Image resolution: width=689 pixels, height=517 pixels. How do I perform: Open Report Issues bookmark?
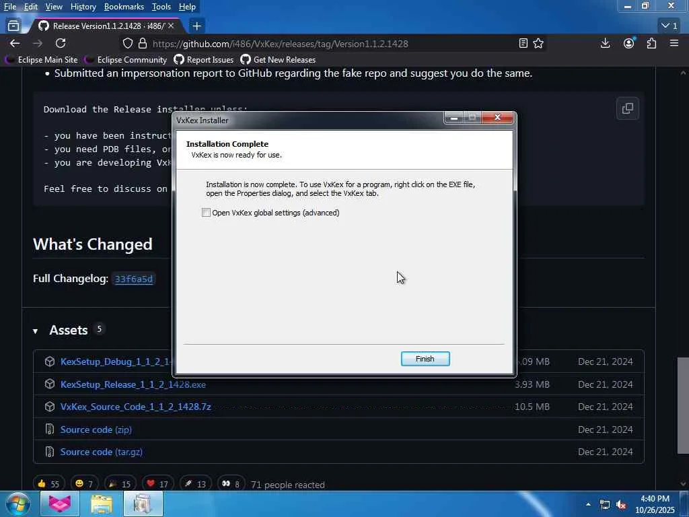pos(204,60)
